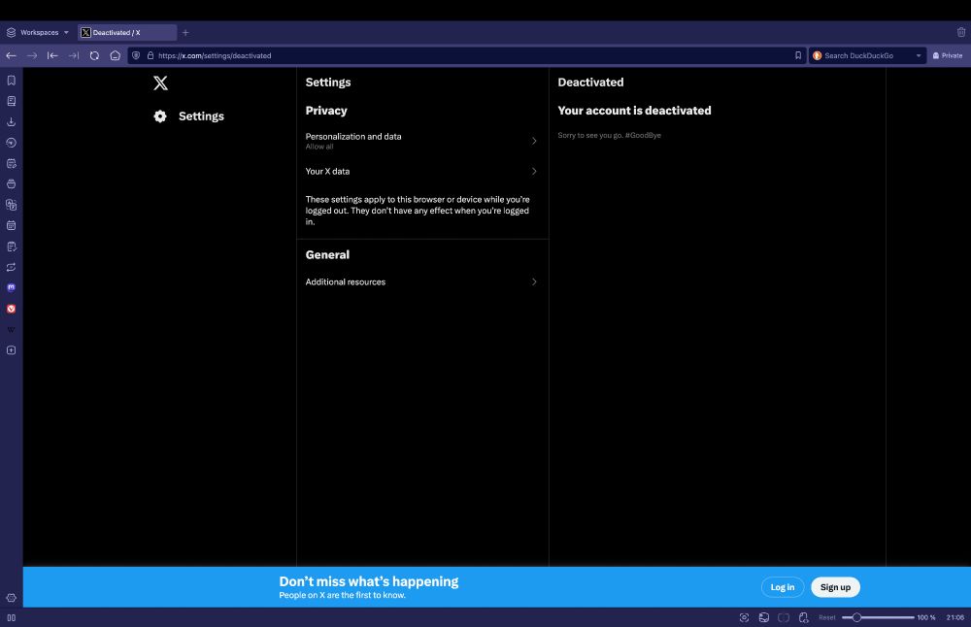Go forward one page
971x627 pixels.
[32, 55]
